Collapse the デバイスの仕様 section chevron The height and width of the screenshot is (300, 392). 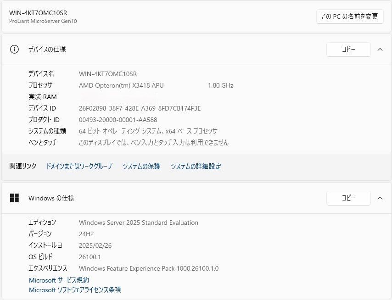point(380,50)
